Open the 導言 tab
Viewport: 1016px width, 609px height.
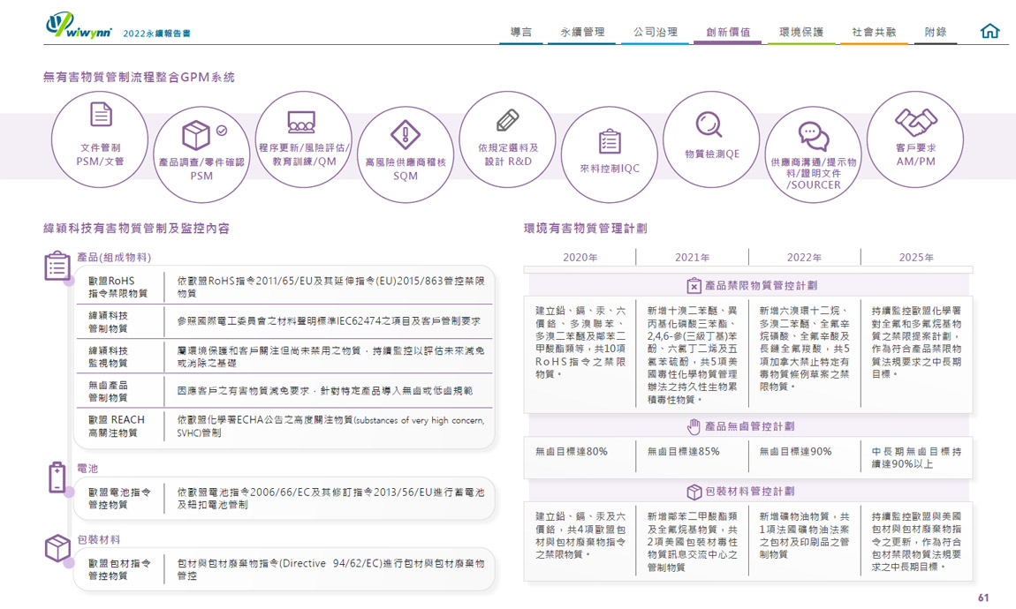[x=521, y=33]
